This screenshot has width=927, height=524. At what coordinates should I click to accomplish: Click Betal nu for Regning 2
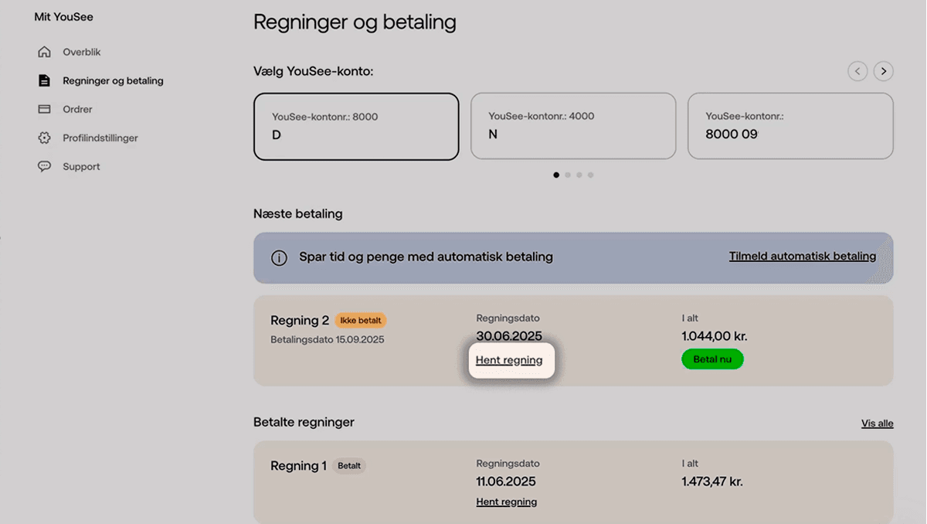(x=711, y=359)
